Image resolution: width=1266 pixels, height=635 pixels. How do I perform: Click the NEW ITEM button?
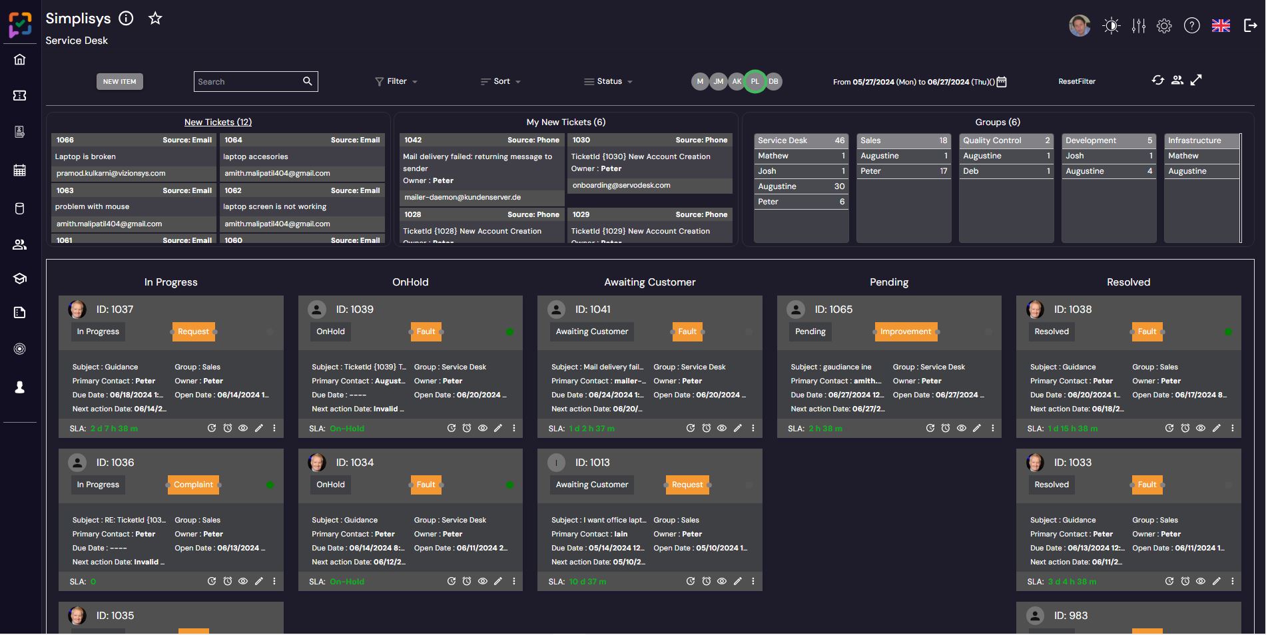(120, 81)
